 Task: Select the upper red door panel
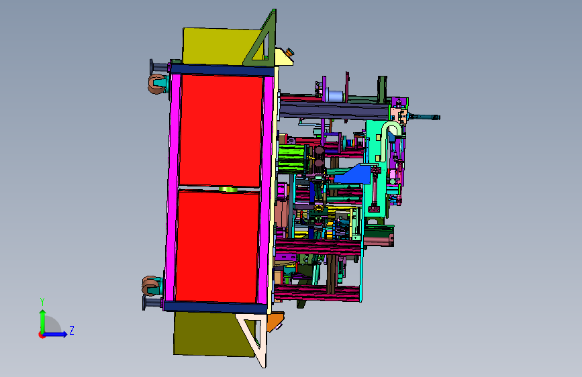[221, 130]
